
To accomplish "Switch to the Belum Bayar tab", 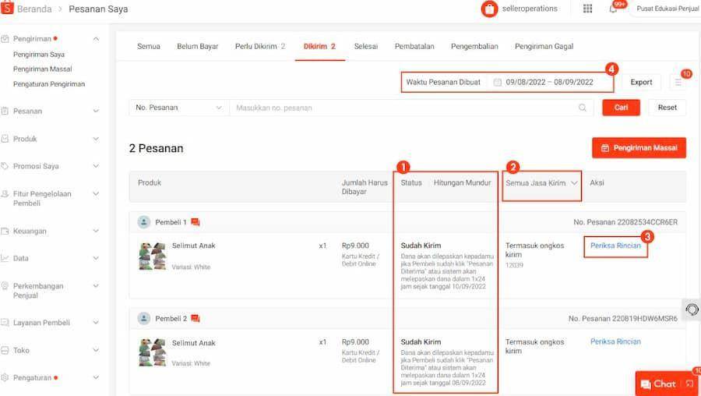I will point(198,46).
